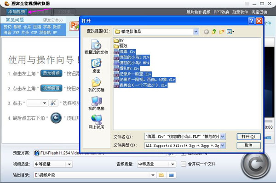Open the 常见问题 section
Viewport: 276px width, 183px height.
point(15,20)
